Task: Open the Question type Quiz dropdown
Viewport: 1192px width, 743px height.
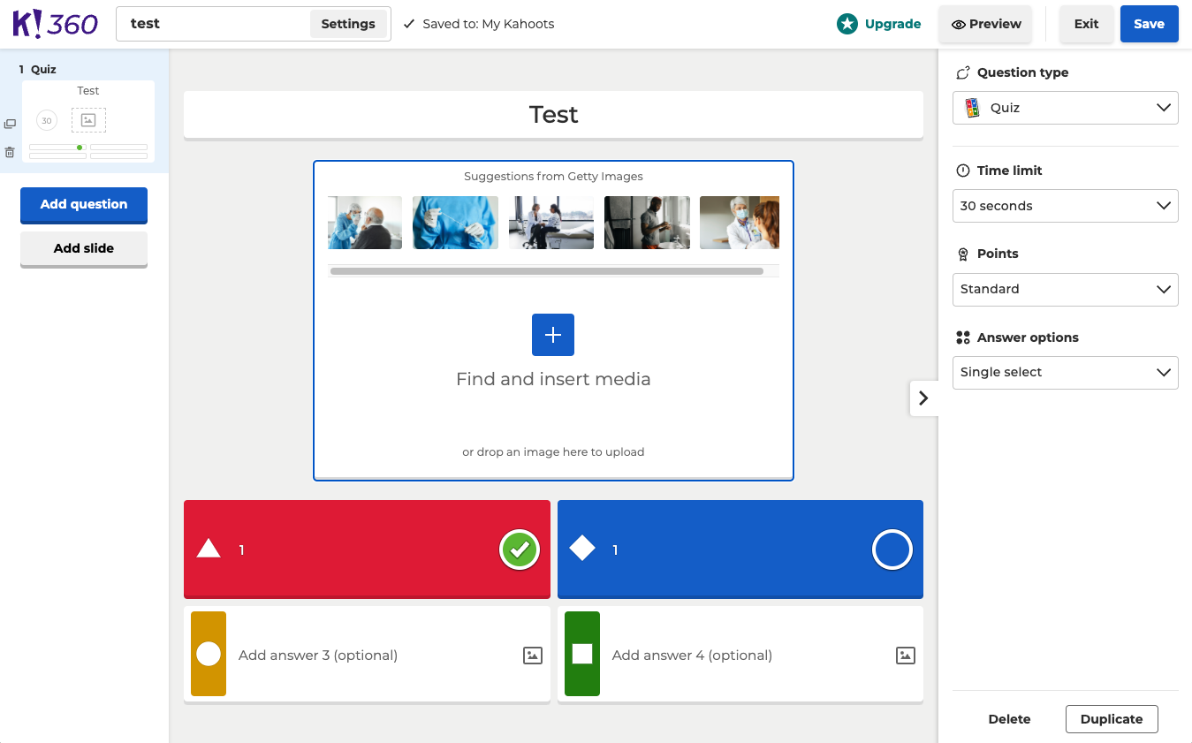Action: click(1066, 108)
